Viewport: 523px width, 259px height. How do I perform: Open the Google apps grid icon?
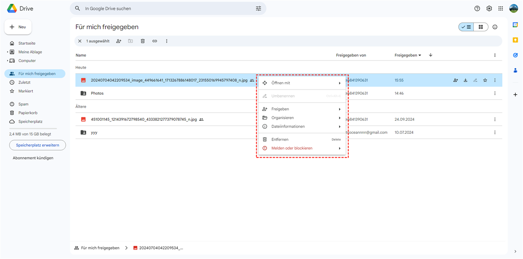(501, 9)
